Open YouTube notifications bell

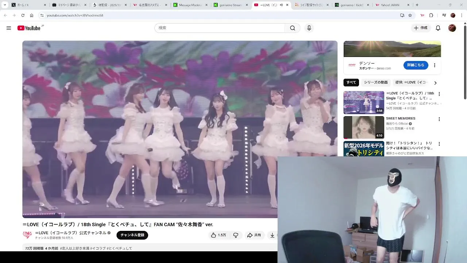point(438,28)
